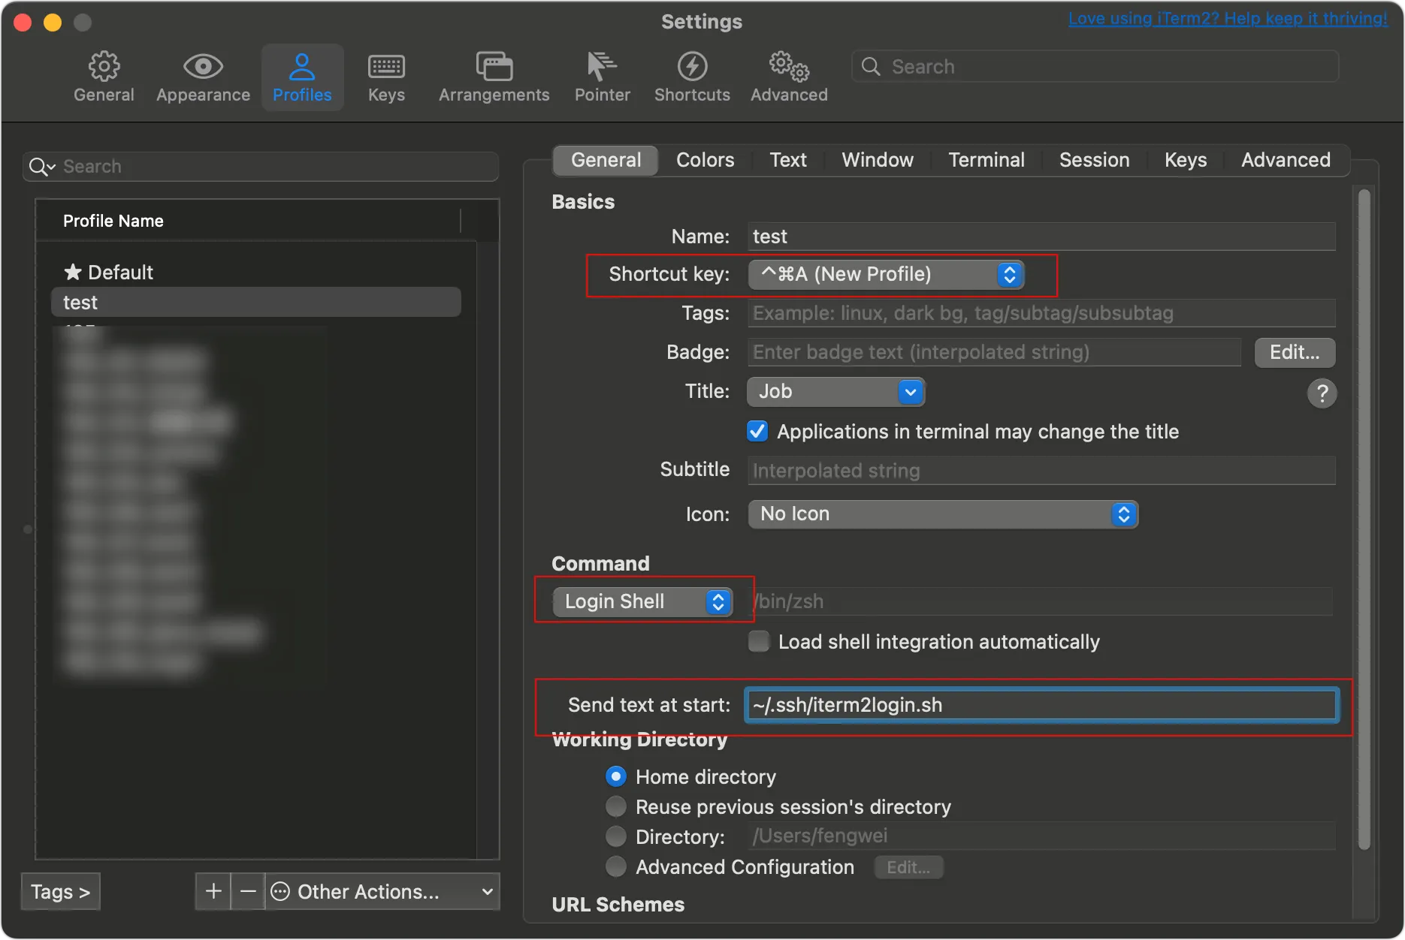Click the Profile Name column header
Image resolution: width=1405 pixels, height=940 pixels.
(249, 221)
